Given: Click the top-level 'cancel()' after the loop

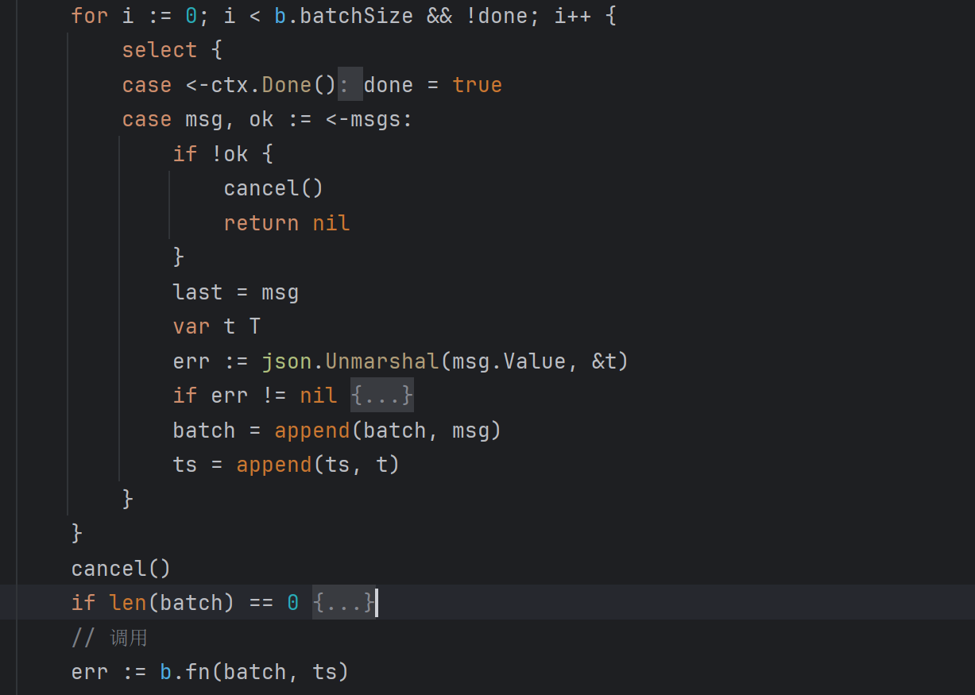Looking at the screenshot, I should pyautogui.click(x=121, y=568).
